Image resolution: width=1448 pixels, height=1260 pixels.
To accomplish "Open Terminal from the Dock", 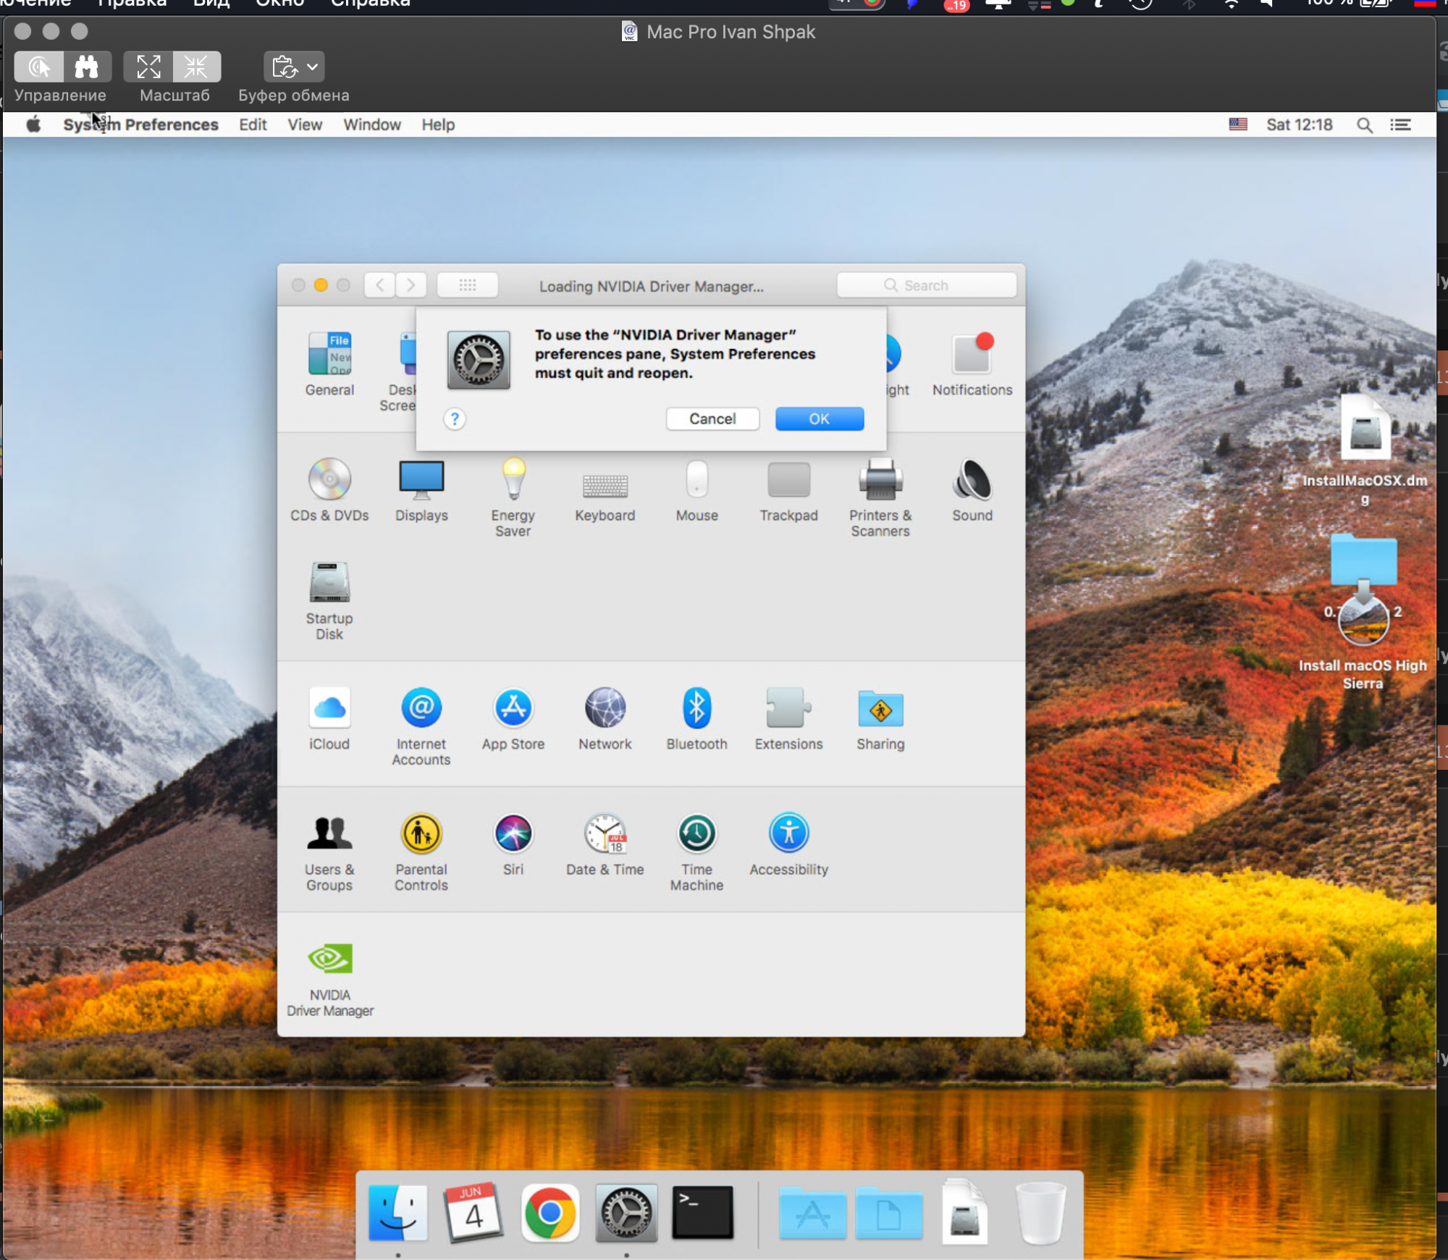I will coord(702,1213).
